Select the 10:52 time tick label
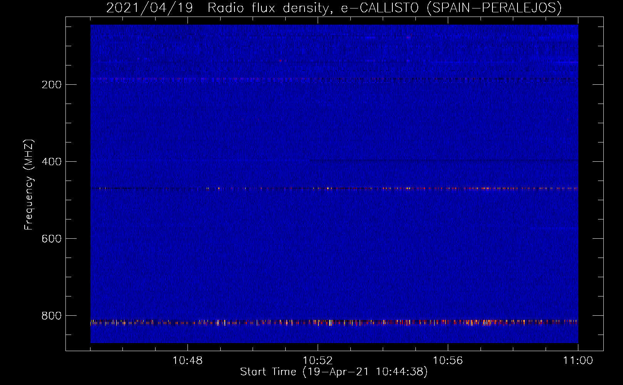The height and width of the screenshot is (385, 623). [318, 361]
